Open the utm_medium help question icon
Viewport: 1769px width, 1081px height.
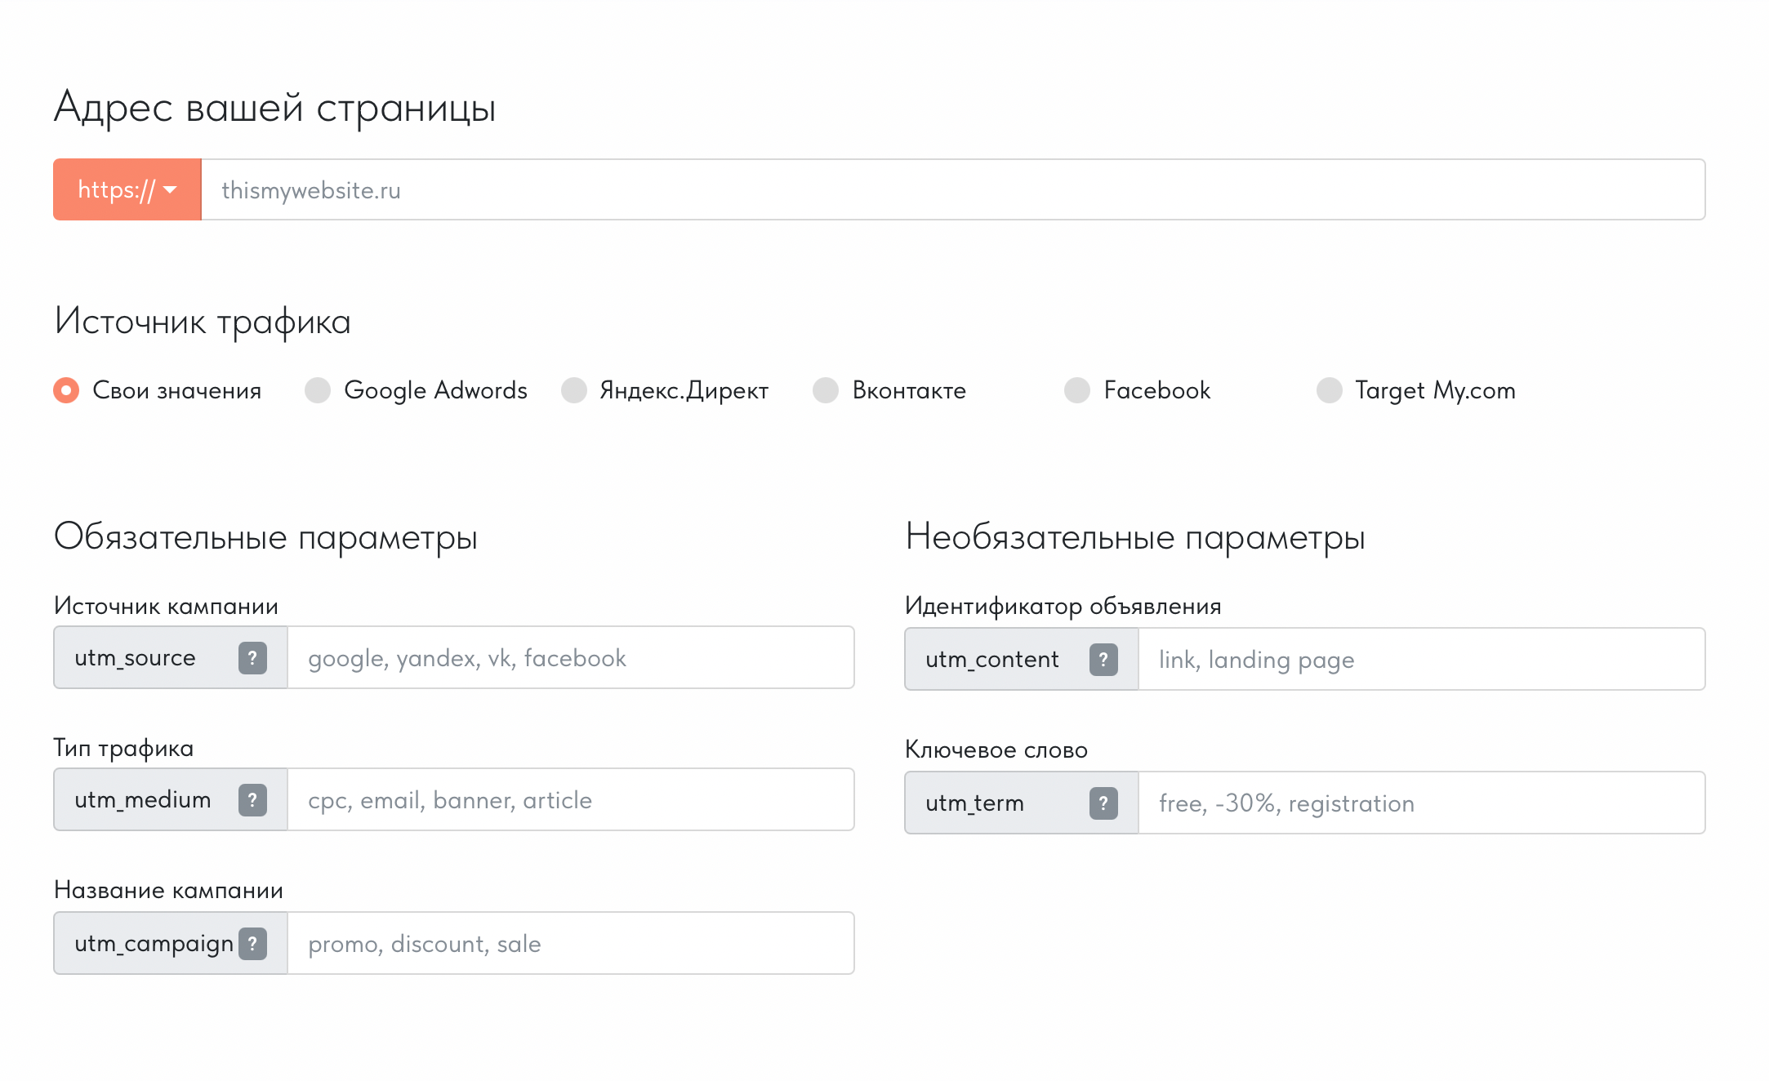[252, 799]
